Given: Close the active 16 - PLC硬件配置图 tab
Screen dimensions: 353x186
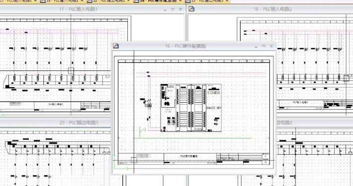Looking at the screenshot, I should [x=180, y=1].
